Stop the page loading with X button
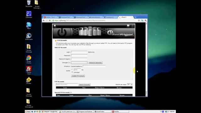The image size is (201, 113). point(50,20)
